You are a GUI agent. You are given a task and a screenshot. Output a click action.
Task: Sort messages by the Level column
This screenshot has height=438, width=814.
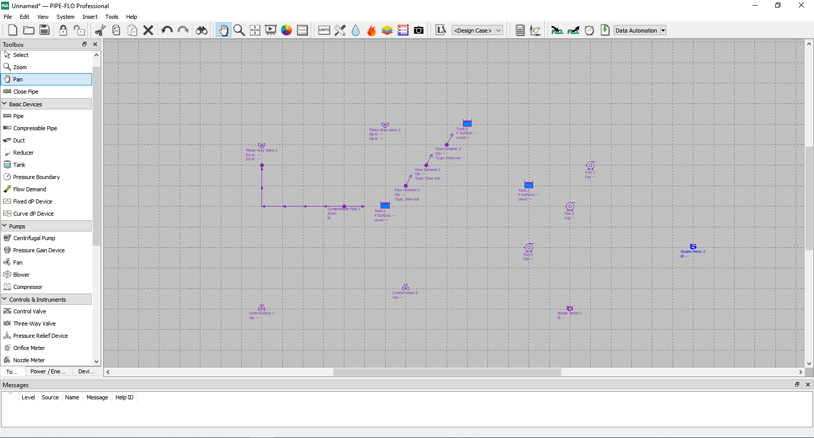click(28, 397)
